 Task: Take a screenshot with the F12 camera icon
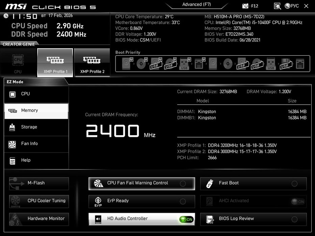click(245, 6)
